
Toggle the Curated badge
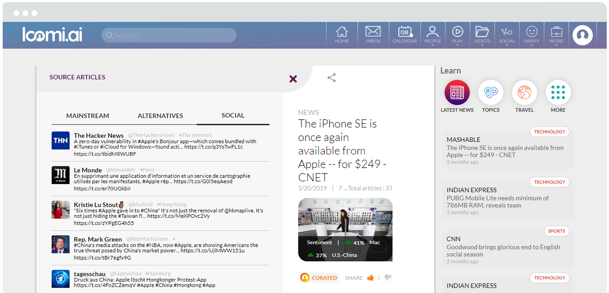319,278
